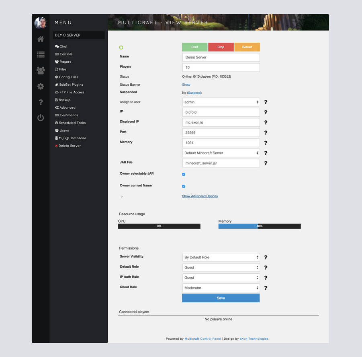The image size is (362, 357).
Task: Open the Console menu item
Action: [64, 54]
